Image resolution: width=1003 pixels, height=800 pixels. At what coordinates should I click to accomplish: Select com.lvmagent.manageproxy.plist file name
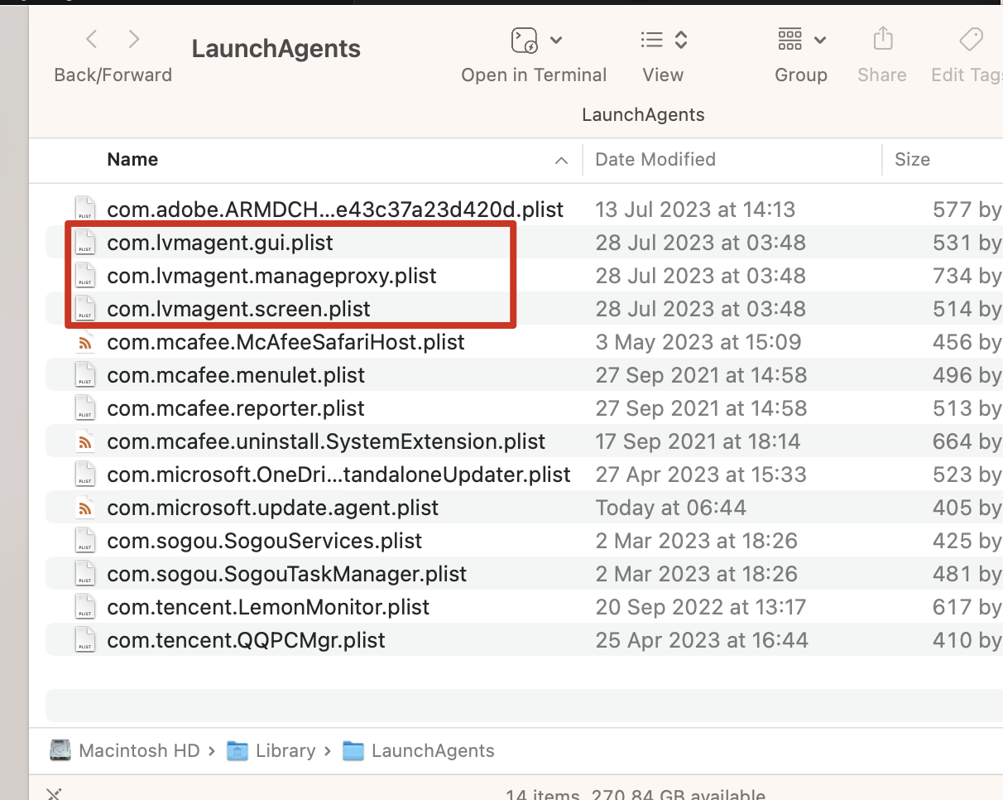271,276
